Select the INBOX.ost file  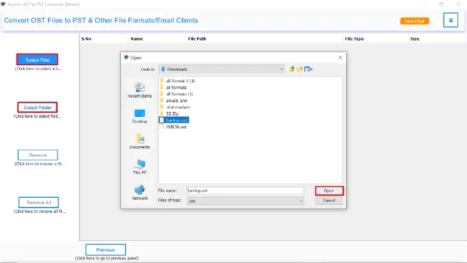[173, 126]
